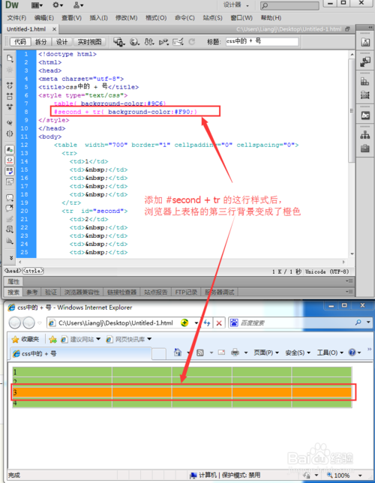
Task: Open the 页面(P) dropdown in IE
Action: tap(266, 352)
